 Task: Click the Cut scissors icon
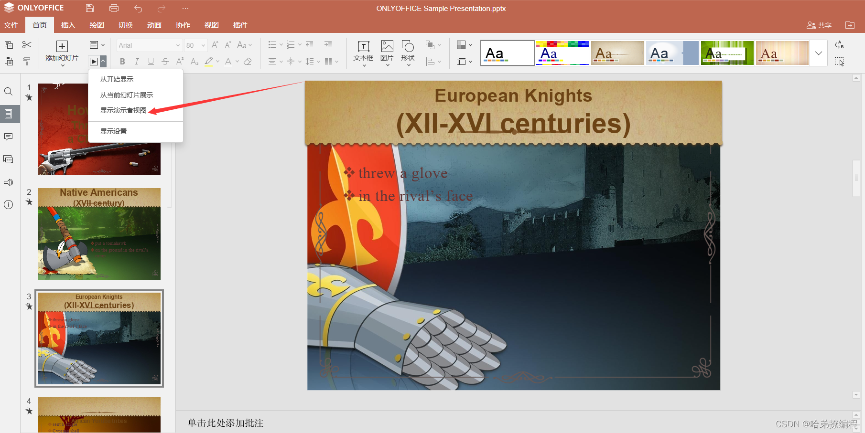[27, 45]
